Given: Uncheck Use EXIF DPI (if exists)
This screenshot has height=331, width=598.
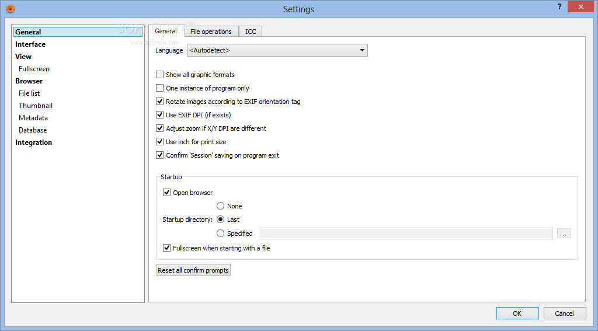Looking at the screenshot, I should (160, 115).
